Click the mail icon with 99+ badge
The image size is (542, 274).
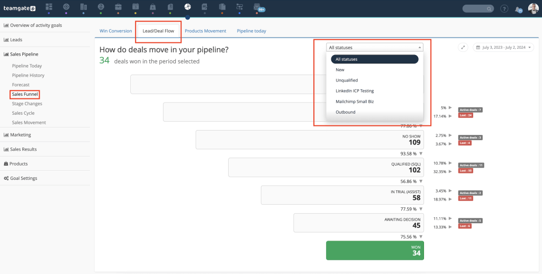[257, 7]
